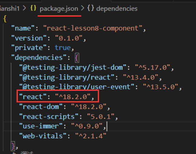Click the "^18.2.0" value of "react"

tap(73, 97)
